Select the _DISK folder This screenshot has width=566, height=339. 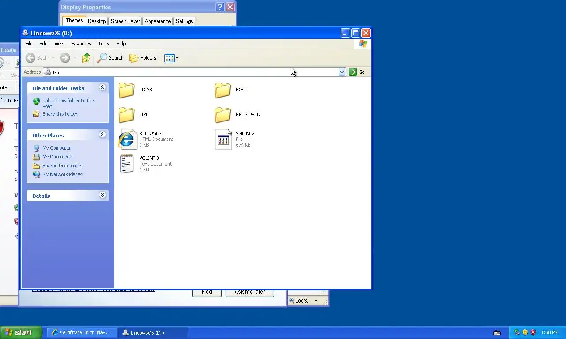click(136, 90)
